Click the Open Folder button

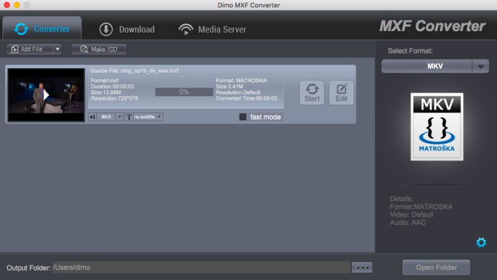click(x=436, y=268)
